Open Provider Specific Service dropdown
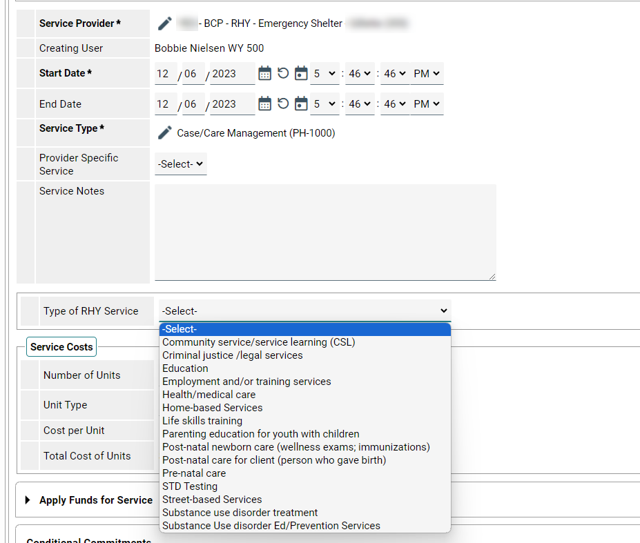The height and width of the screenshot is (543, 640). click(180, 164)
